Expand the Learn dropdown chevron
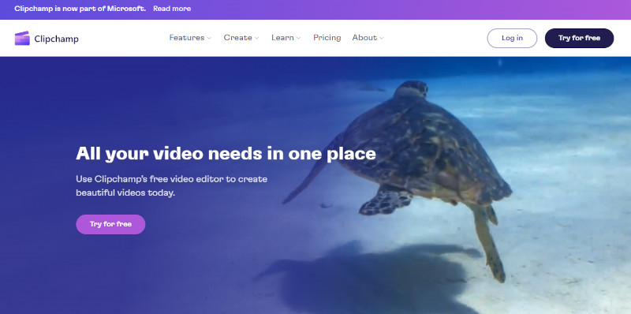 tap(298, 38)
